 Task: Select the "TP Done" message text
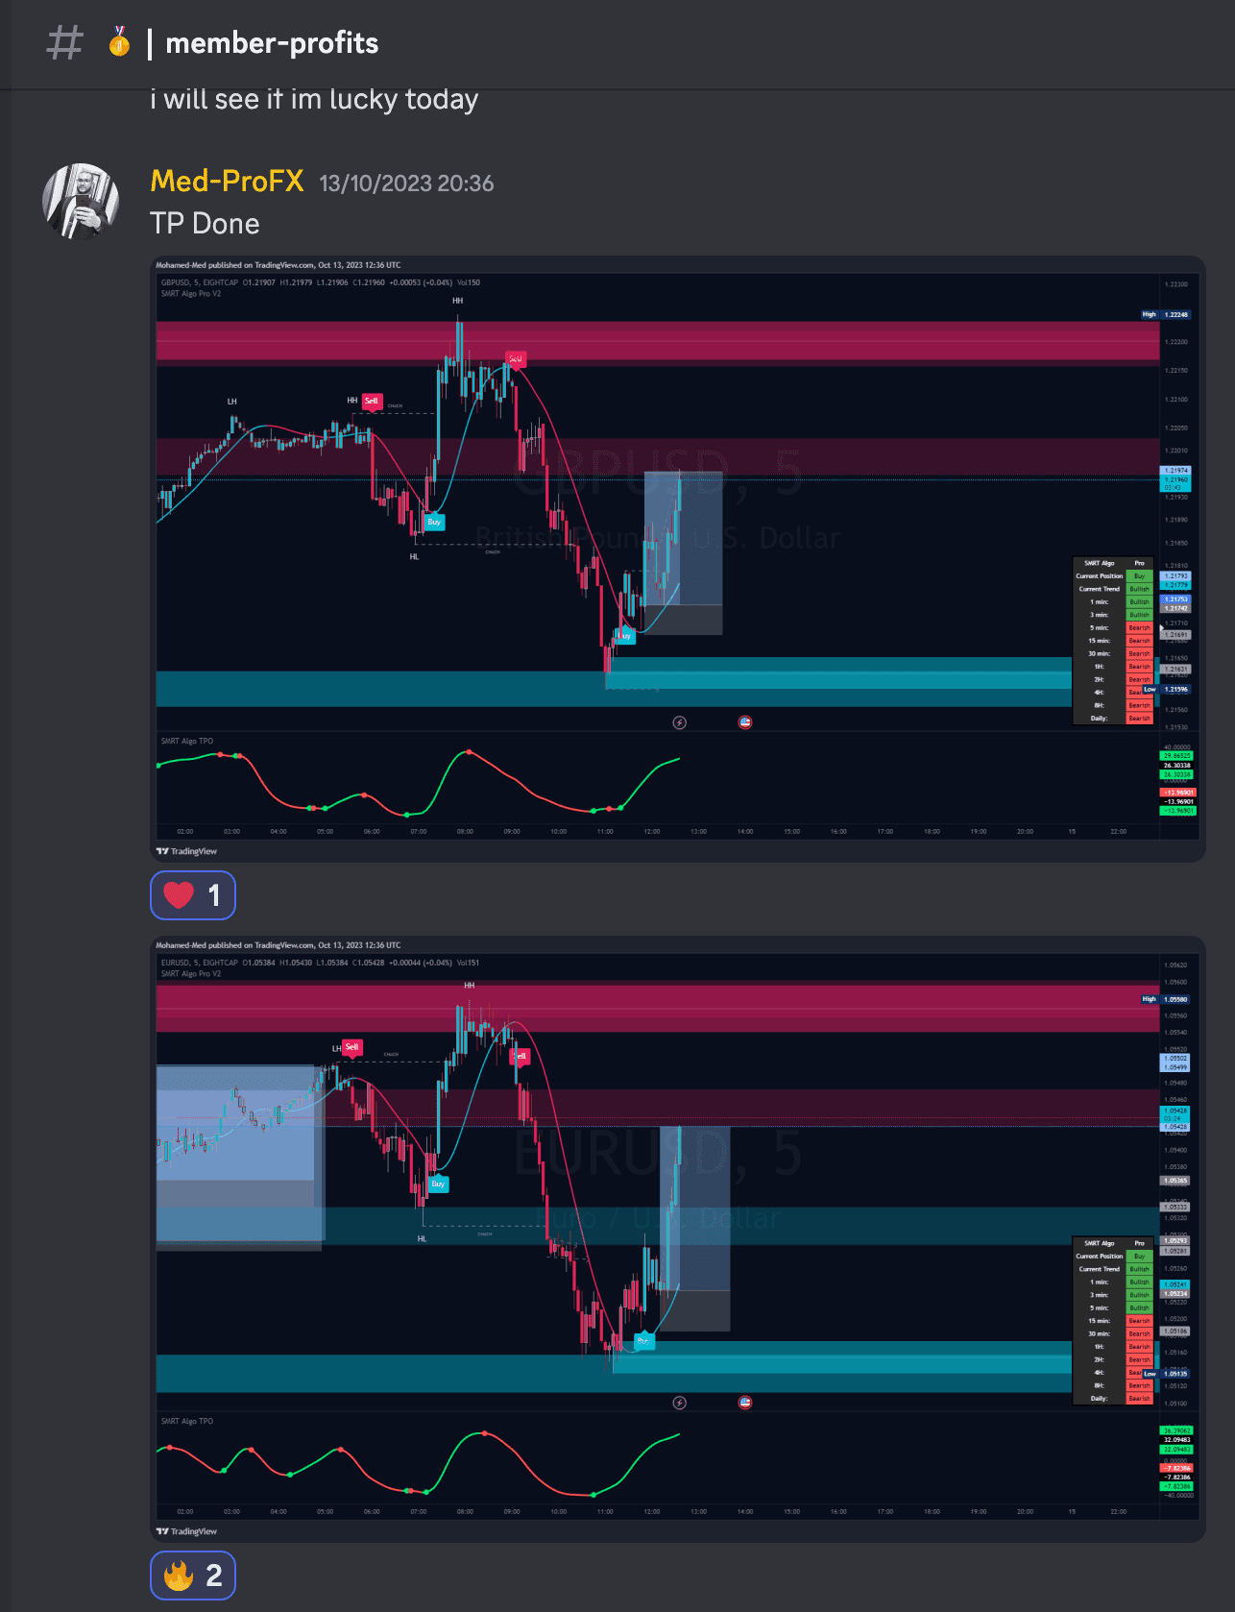[x=205, y=224]
